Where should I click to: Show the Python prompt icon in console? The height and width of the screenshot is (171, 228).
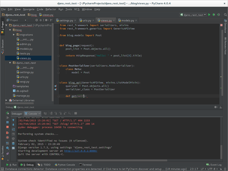tap(13, 148)
